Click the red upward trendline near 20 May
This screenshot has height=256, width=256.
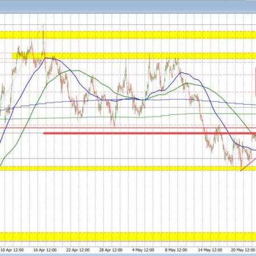point(249,164)
